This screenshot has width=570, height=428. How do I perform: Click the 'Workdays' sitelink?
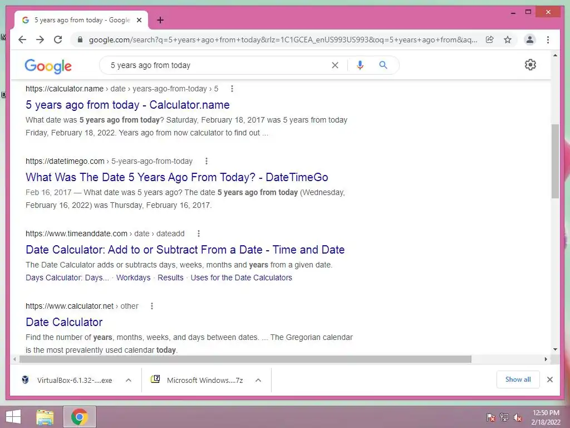(x=134, y=278)
